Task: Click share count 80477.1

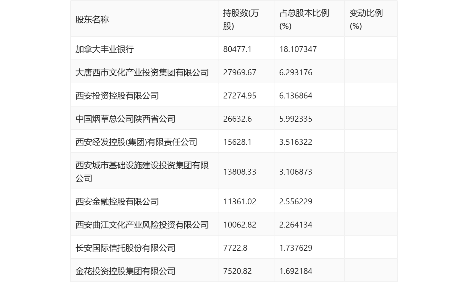Action: click(x=237, y=49)
